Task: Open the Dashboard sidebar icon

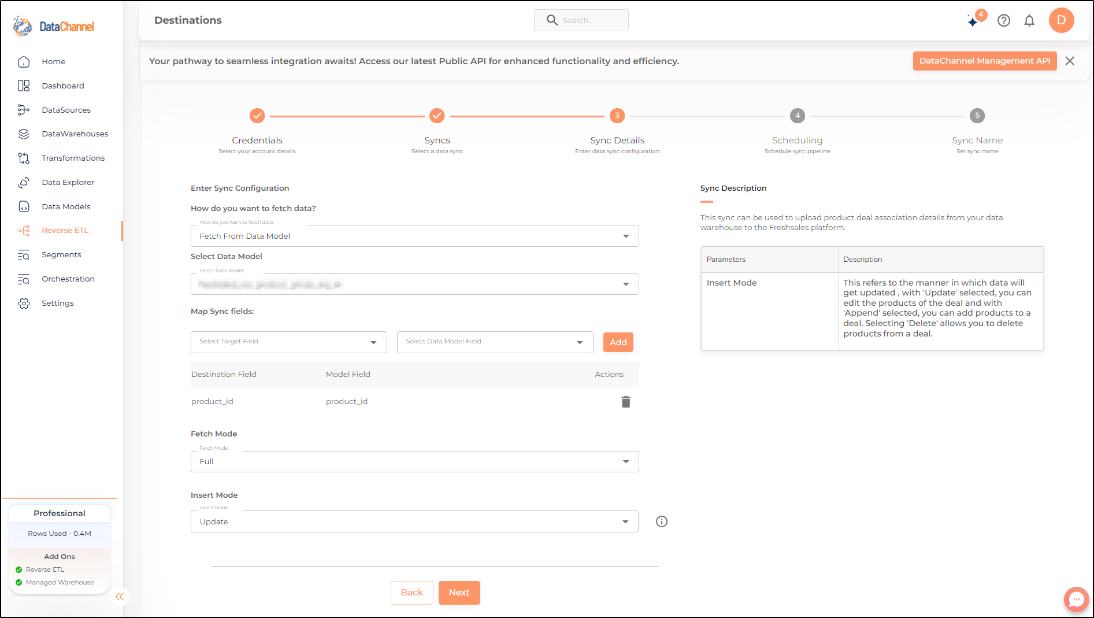Action: click(24, 86)
